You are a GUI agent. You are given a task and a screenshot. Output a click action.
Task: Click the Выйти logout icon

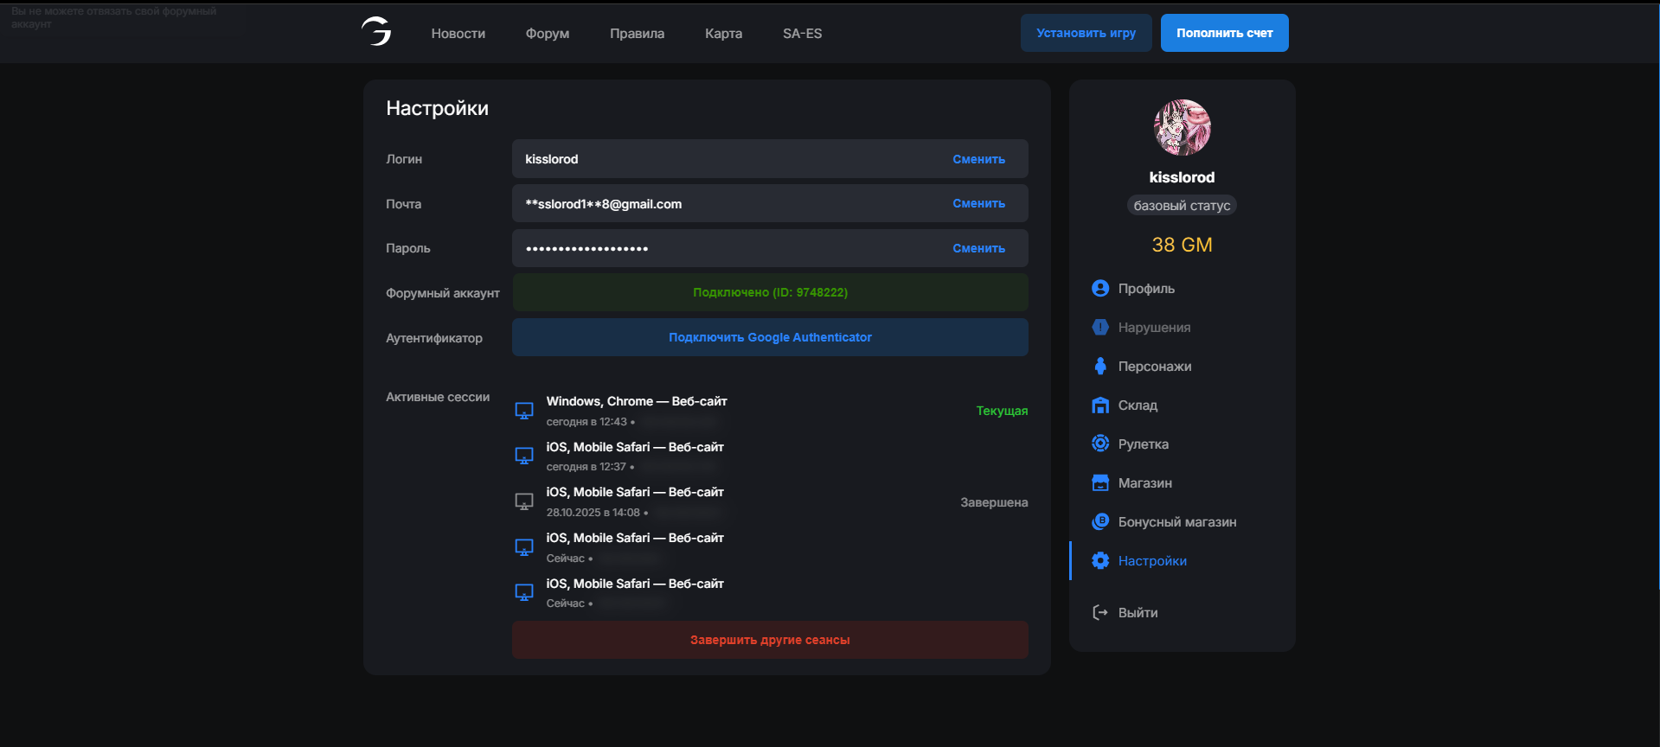point(1099,613)
